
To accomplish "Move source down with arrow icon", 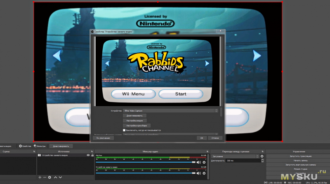I will [60, 177].
